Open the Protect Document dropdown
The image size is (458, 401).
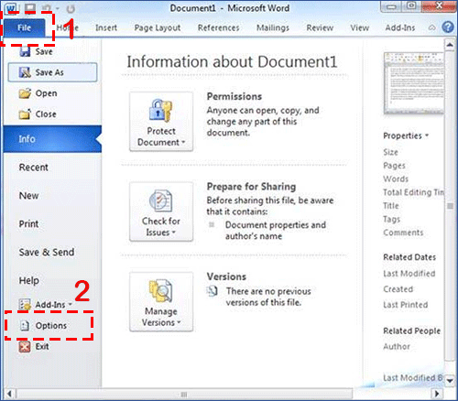click(x=161, y=122)
